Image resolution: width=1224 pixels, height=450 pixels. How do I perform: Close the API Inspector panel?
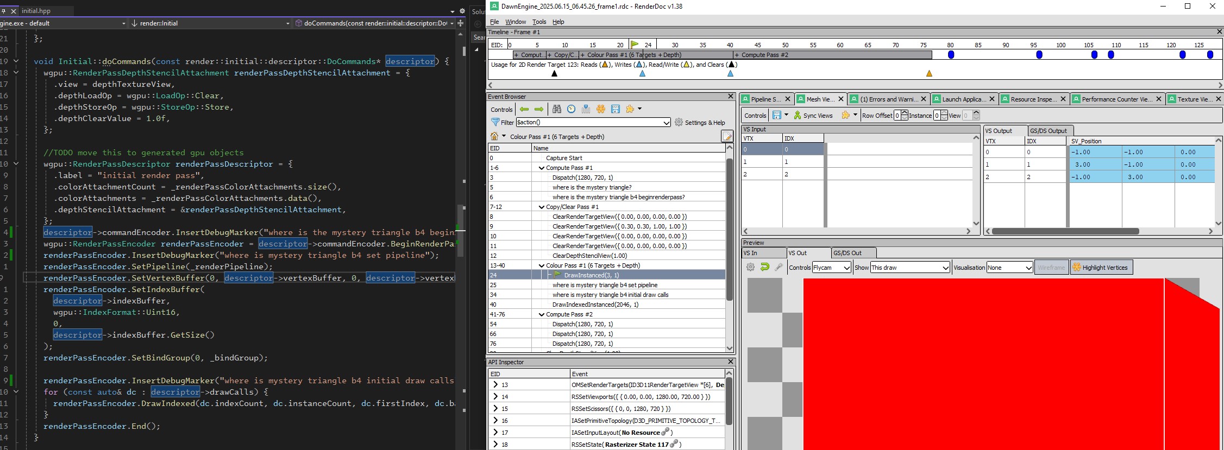(x=731, y=362)
